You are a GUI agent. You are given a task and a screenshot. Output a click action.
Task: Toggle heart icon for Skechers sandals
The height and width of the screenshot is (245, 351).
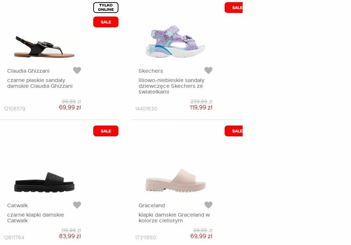tap(208, 70)
